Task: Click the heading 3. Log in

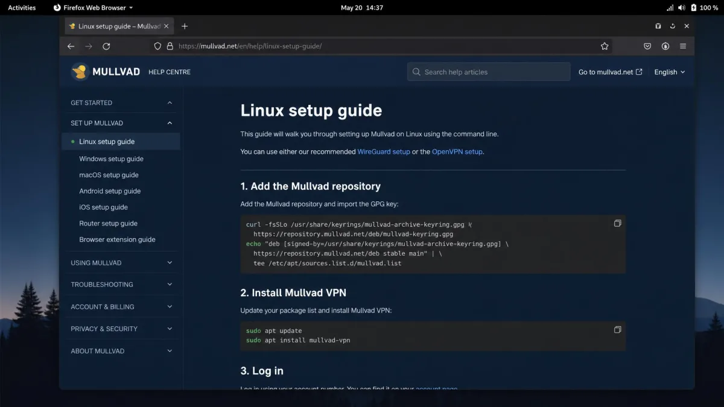Action: click(262, 371)
